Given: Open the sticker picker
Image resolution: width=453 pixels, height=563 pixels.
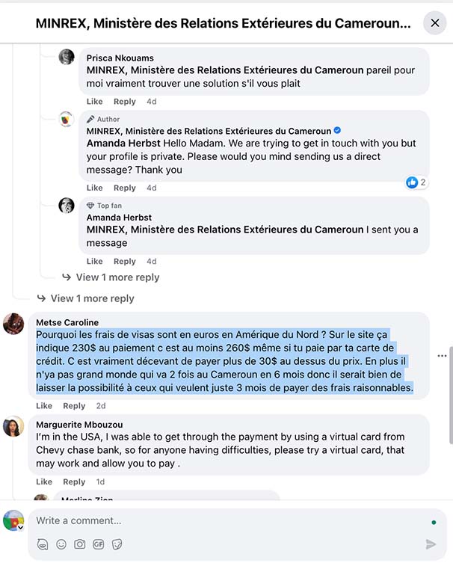Looking at the screenshot, I should pos(117,544).
